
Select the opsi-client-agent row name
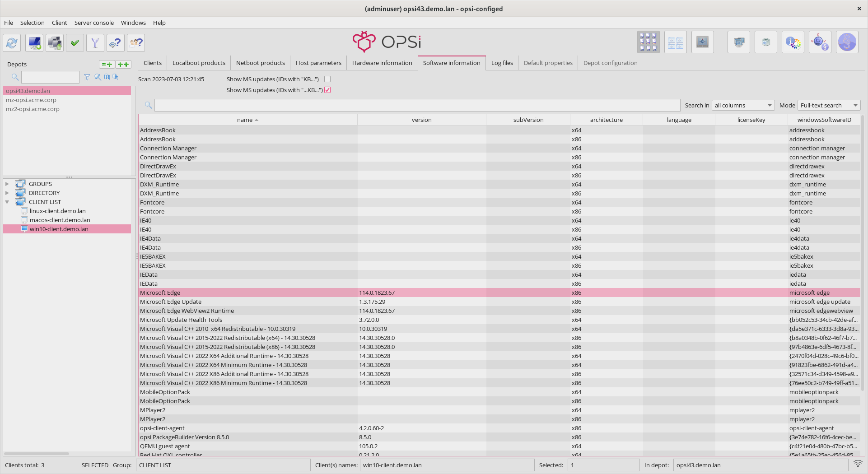[162, 428]
